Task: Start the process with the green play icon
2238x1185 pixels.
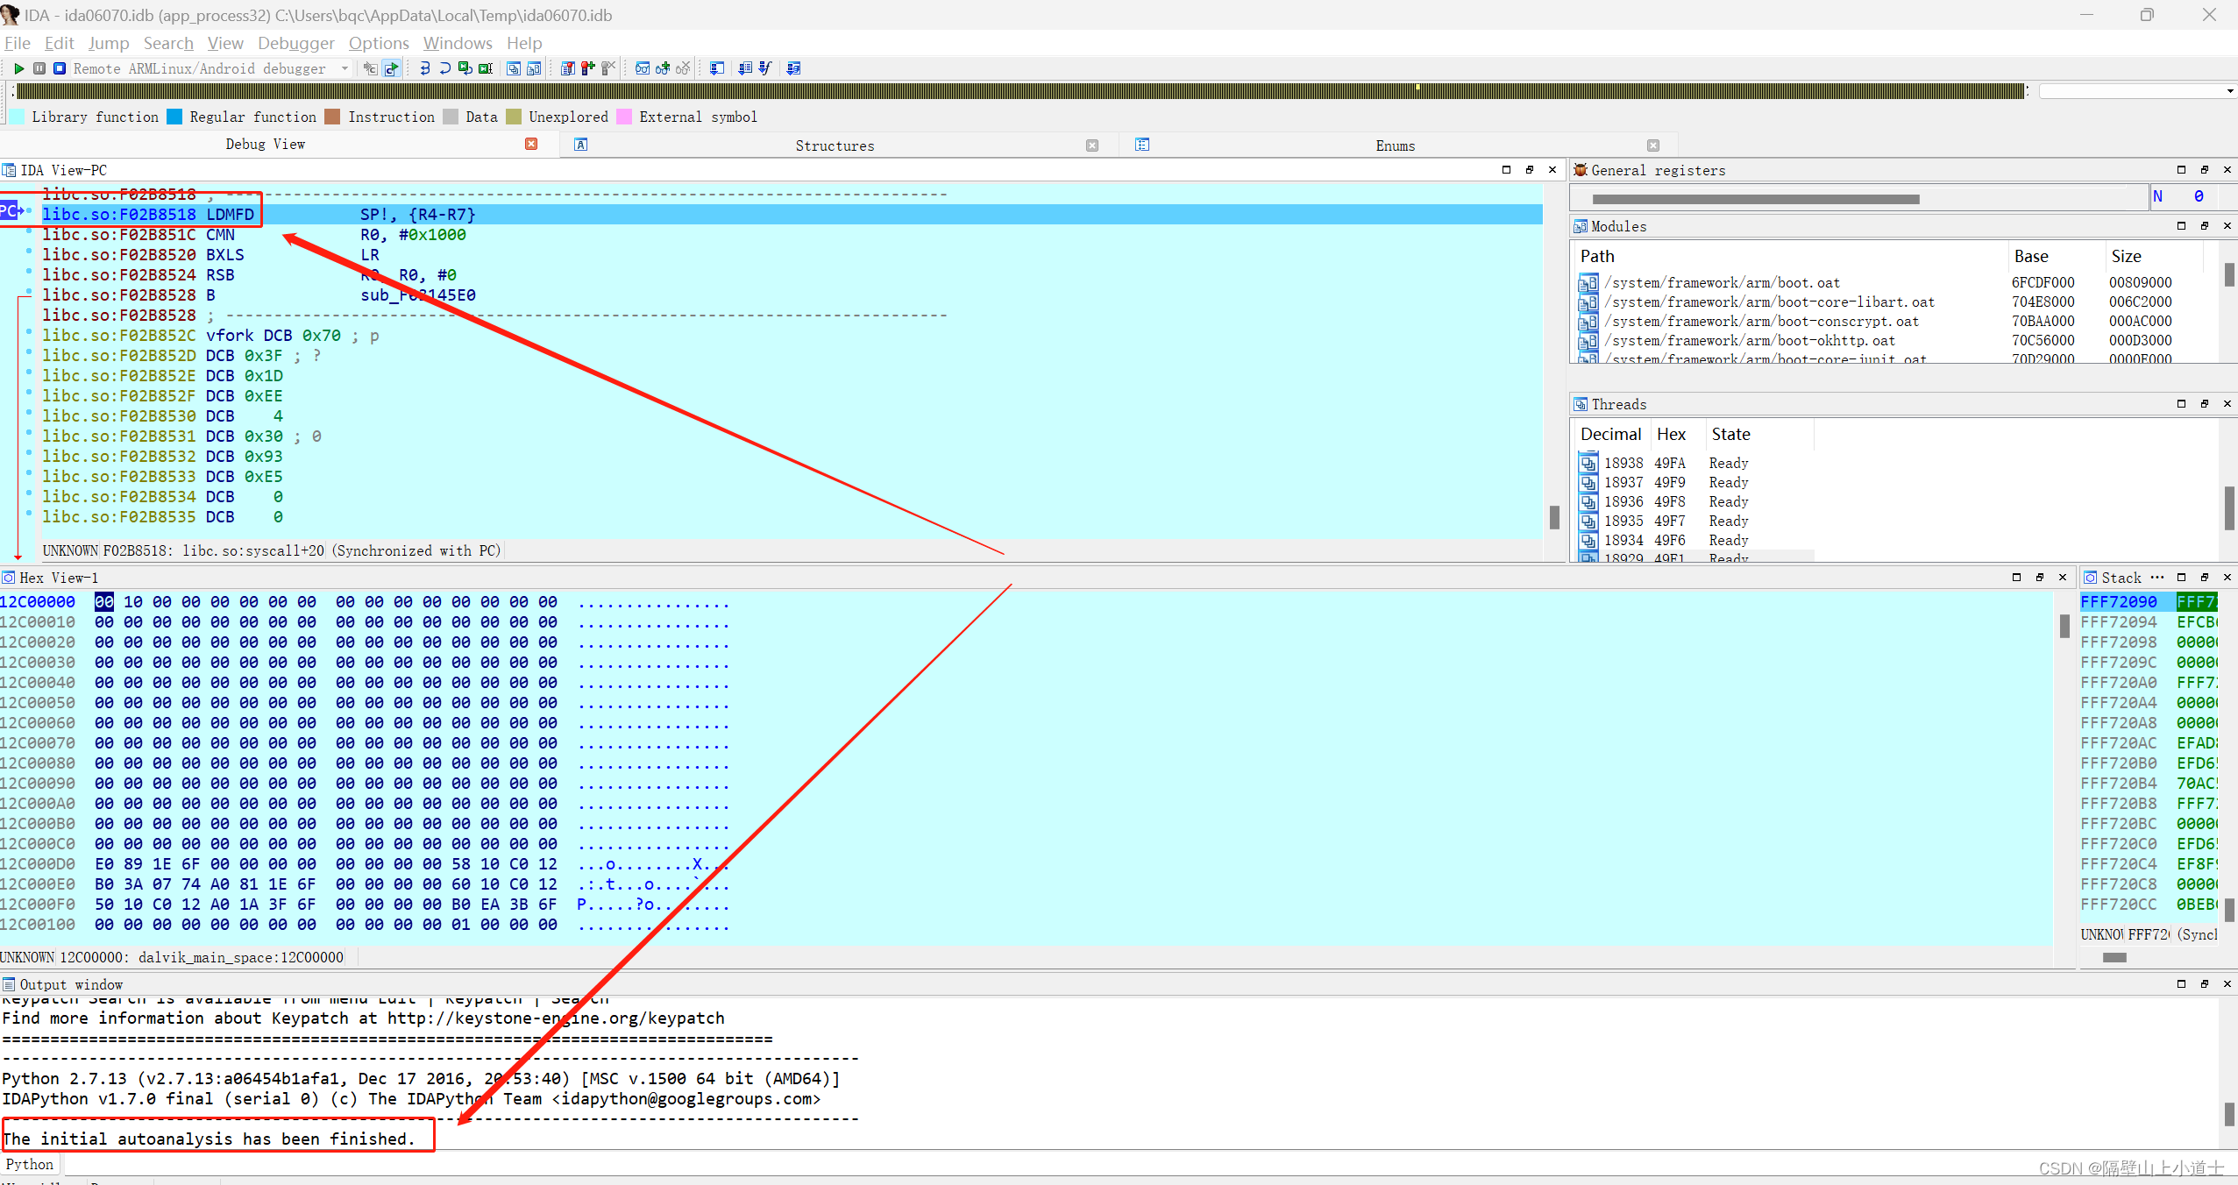Action: 18,68
